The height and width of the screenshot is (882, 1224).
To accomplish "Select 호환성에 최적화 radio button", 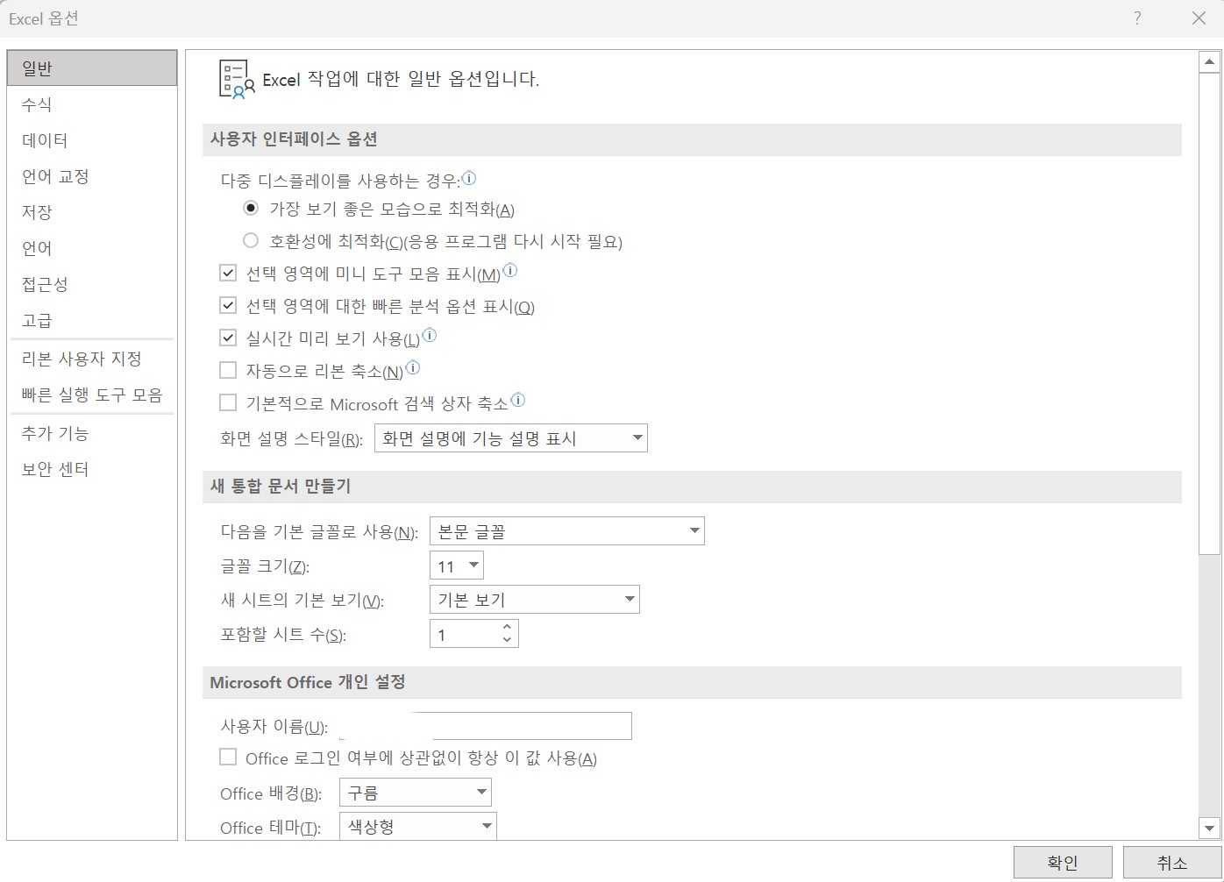I will (251, 240).
